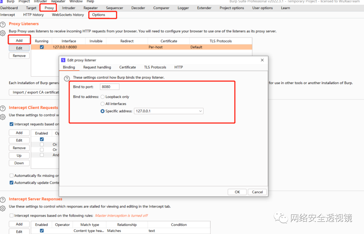Open help for Intercept Server Responses

pyautogui.click(x=3, y=200)
